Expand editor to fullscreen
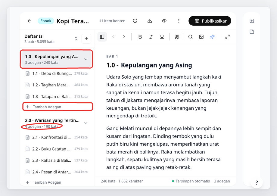 pyautogui.click(x=228, y=37)
